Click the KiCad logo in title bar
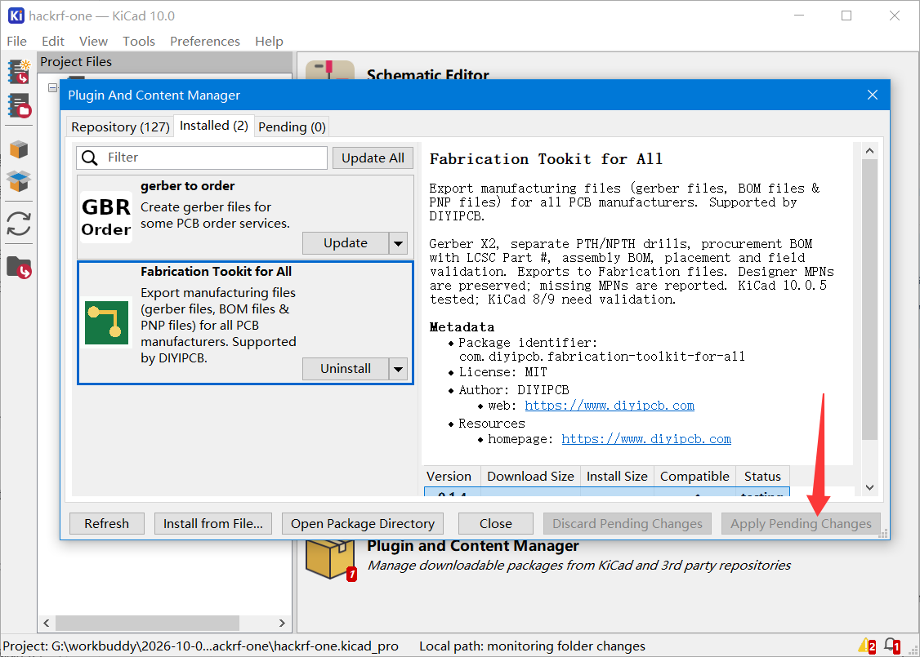Viewport: 920px width, 657px height. 16,16
